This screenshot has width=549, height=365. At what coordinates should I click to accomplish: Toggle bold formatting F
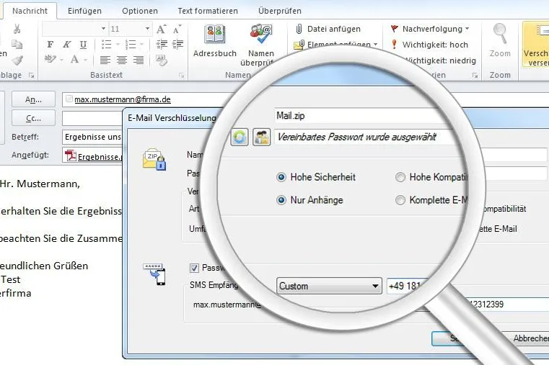[50, 45]
